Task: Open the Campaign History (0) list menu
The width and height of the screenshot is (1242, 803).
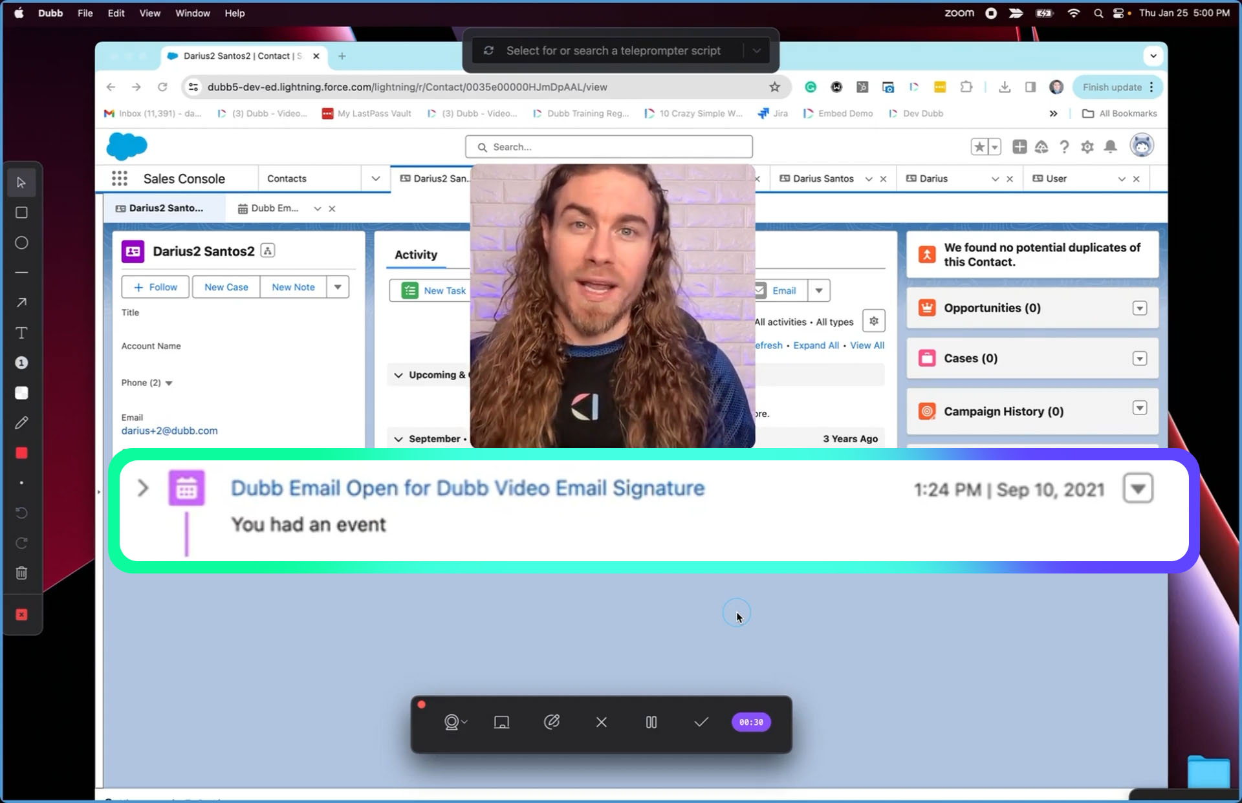Action: coord(1140,408)
